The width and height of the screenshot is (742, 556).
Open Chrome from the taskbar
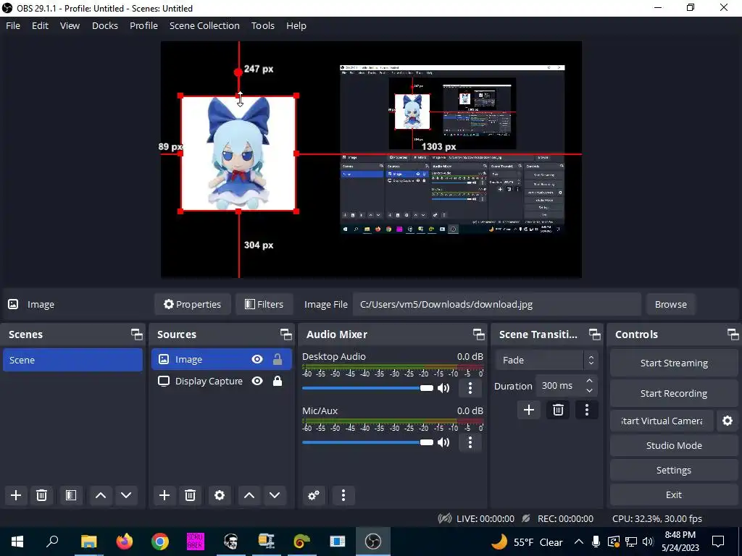pos(160,542)
